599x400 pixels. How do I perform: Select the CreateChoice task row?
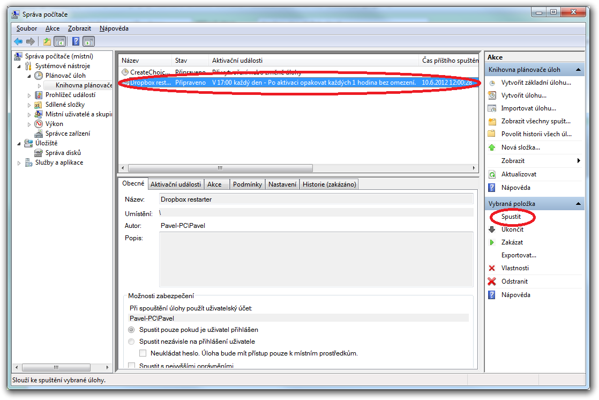point(298,72)
